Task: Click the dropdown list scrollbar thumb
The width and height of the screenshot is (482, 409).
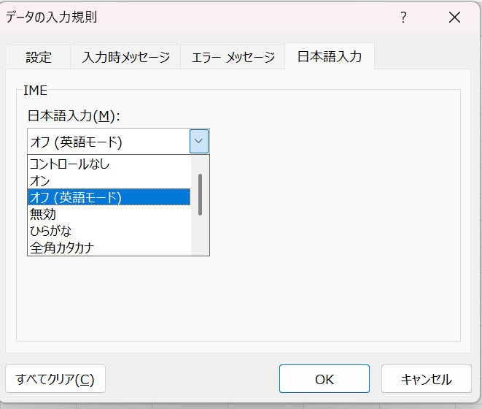Action: coord(200,195)
